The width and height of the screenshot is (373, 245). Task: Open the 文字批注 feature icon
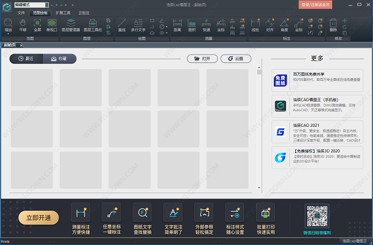coord(173,212)
